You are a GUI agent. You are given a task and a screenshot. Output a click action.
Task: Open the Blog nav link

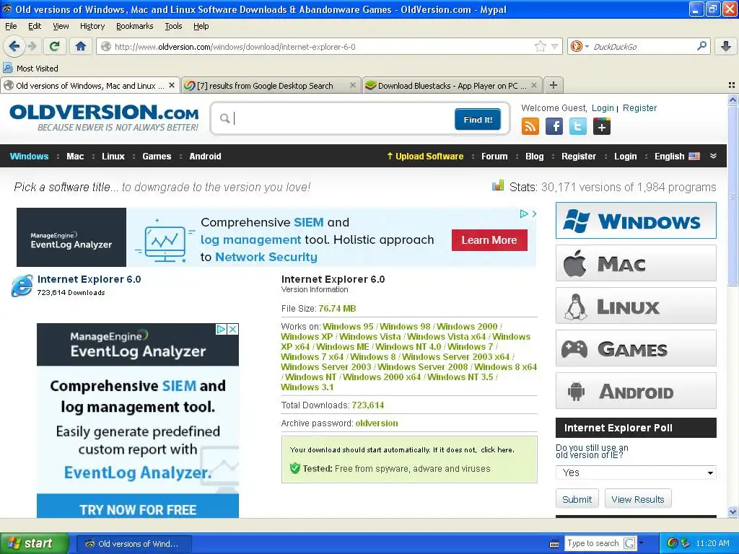[535, 157]
